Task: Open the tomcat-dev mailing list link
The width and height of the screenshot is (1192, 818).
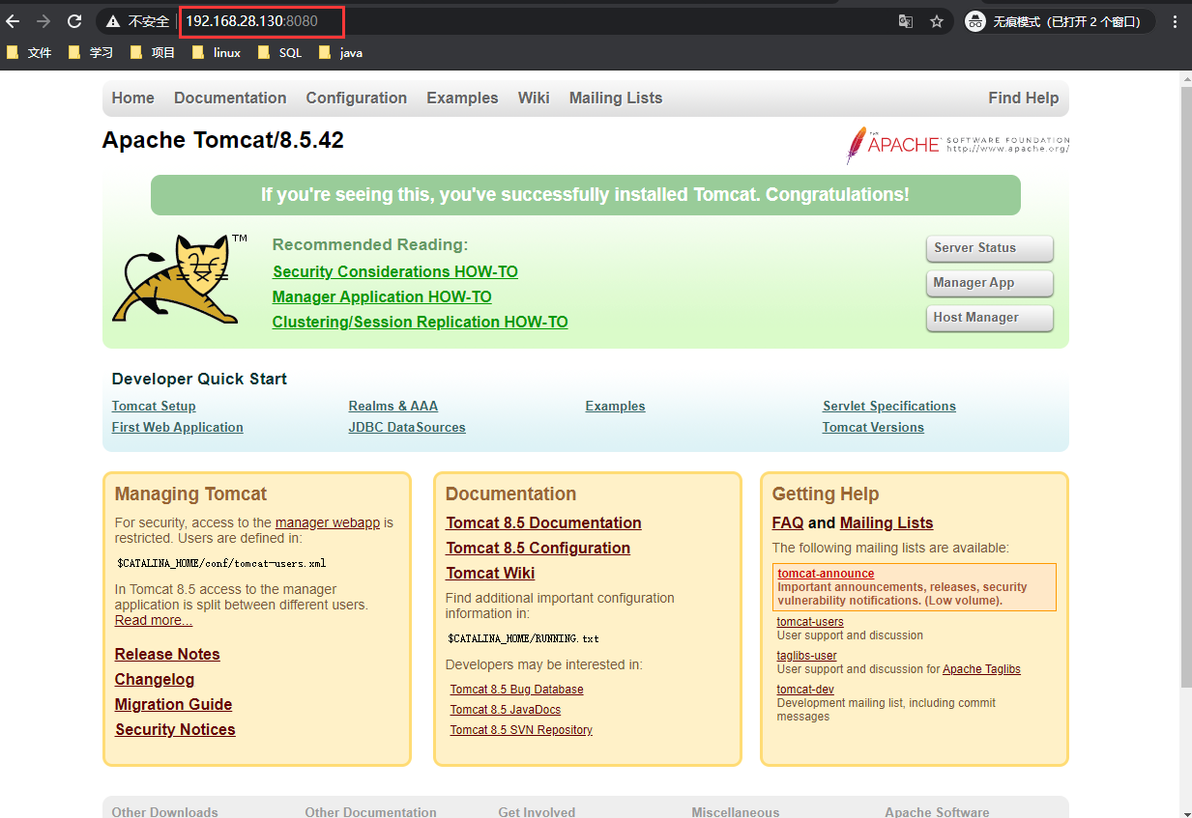Action: (805, 690)
